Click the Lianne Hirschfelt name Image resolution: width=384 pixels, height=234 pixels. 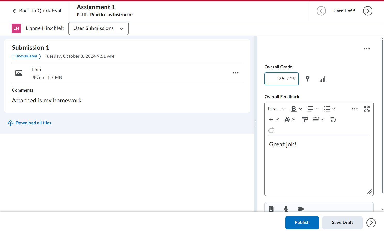click(x=45, y=28)
